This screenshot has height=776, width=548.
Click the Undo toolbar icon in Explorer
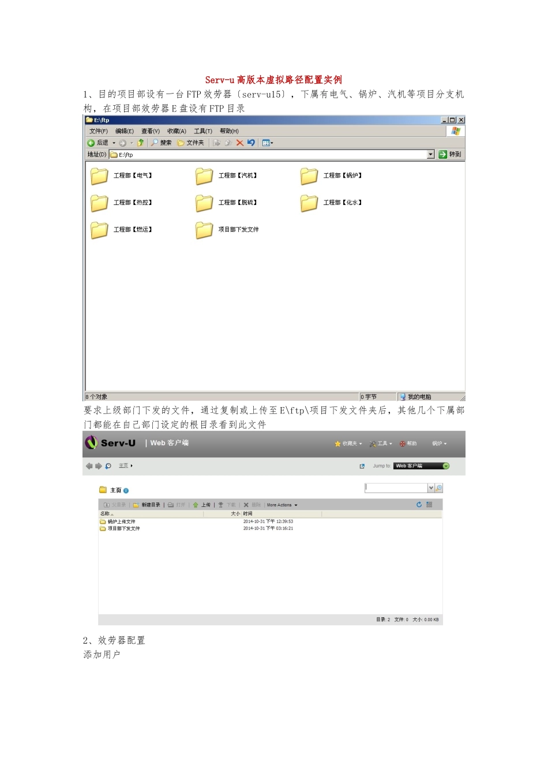251,143
